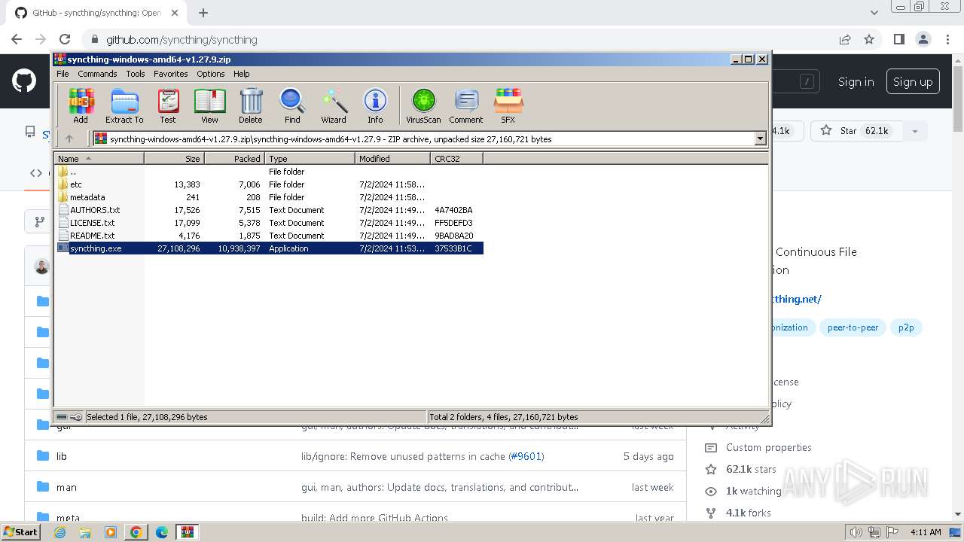Click the Sign up button on GitHub
The image size is (964, 542).
913,82
